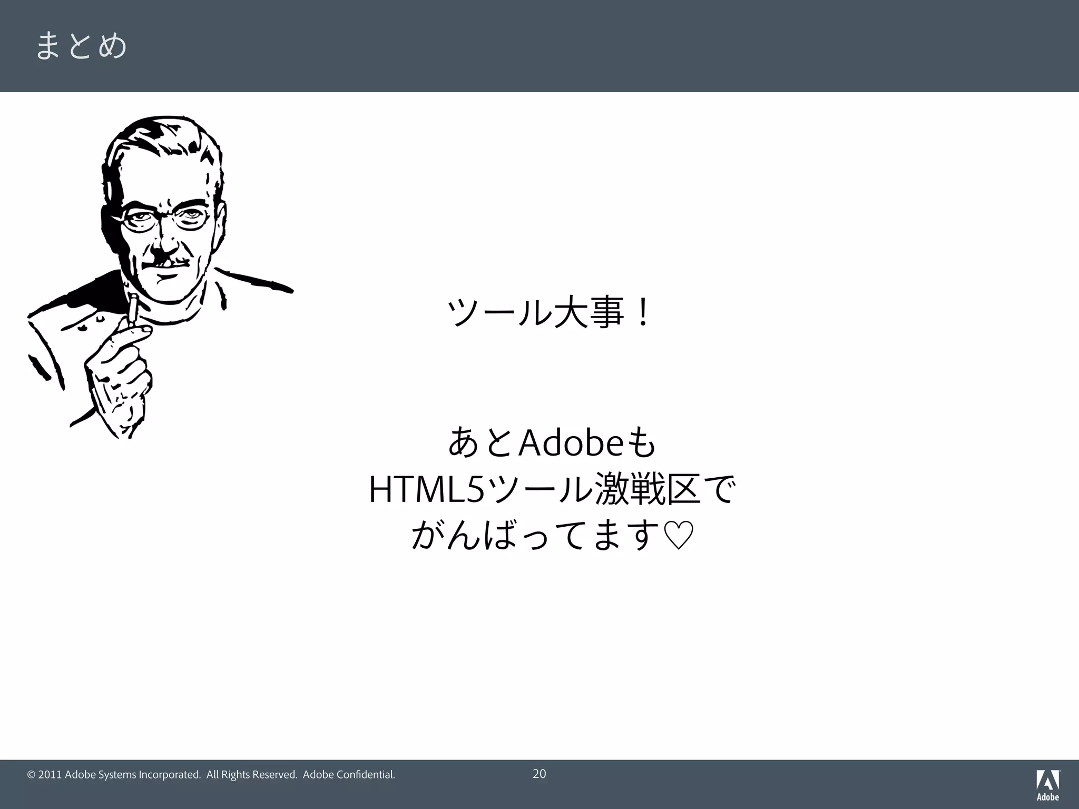Click the page number 20

click(x=539, y=774)
